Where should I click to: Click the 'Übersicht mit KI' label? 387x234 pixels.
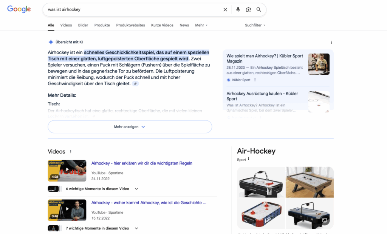click(69, 42)
